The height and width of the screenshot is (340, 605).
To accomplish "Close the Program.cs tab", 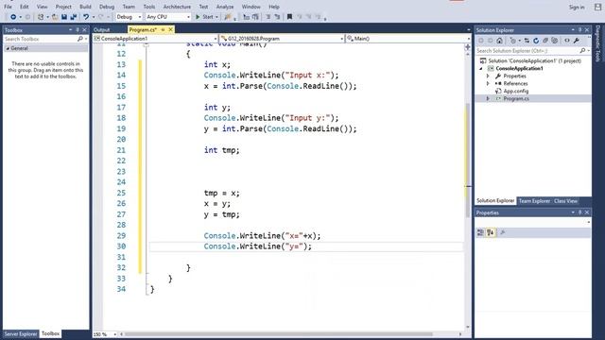I will click(170, 29).
